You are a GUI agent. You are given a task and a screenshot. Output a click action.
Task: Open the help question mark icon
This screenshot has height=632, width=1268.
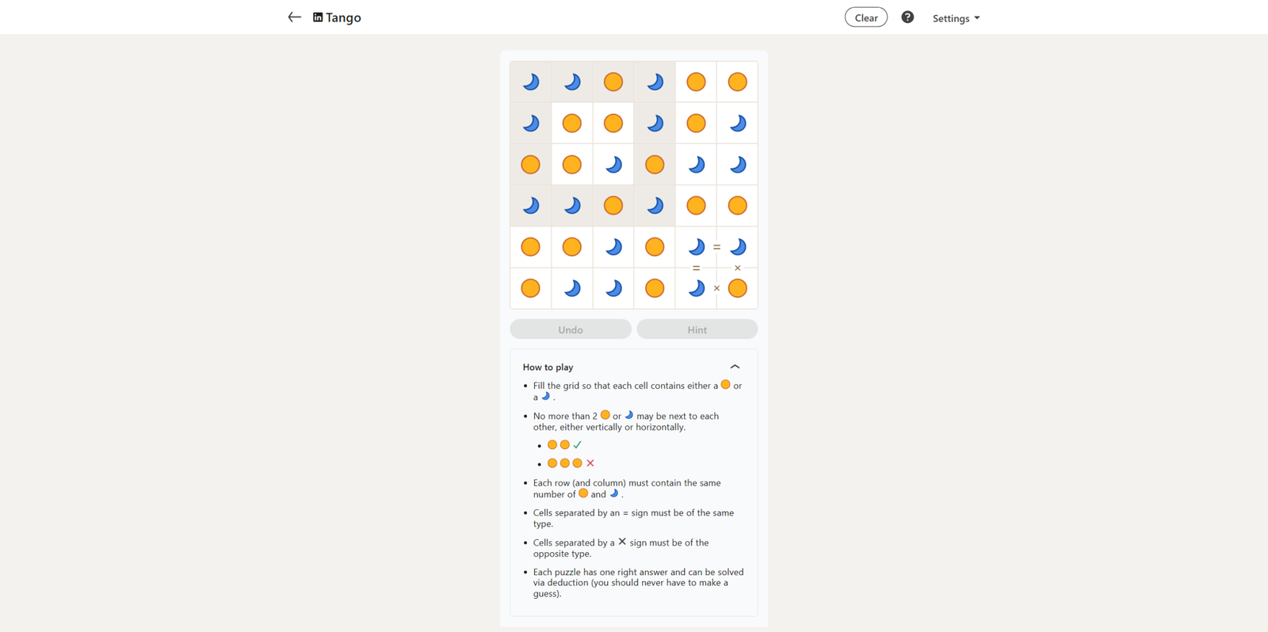coord(907,17)
